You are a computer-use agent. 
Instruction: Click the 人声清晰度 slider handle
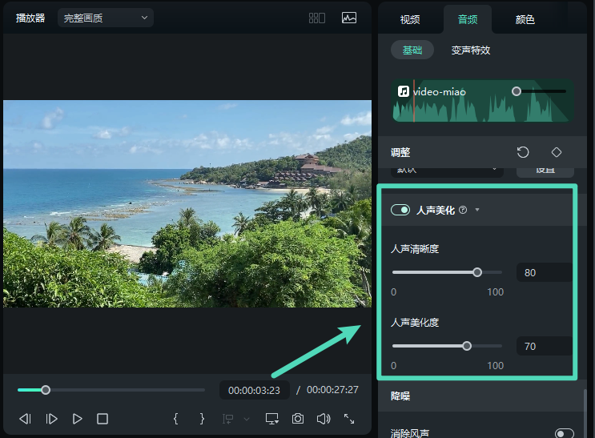[477, 272]
